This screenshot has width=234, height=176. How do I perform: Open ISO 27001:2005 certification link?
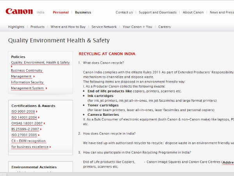point(24,135)
